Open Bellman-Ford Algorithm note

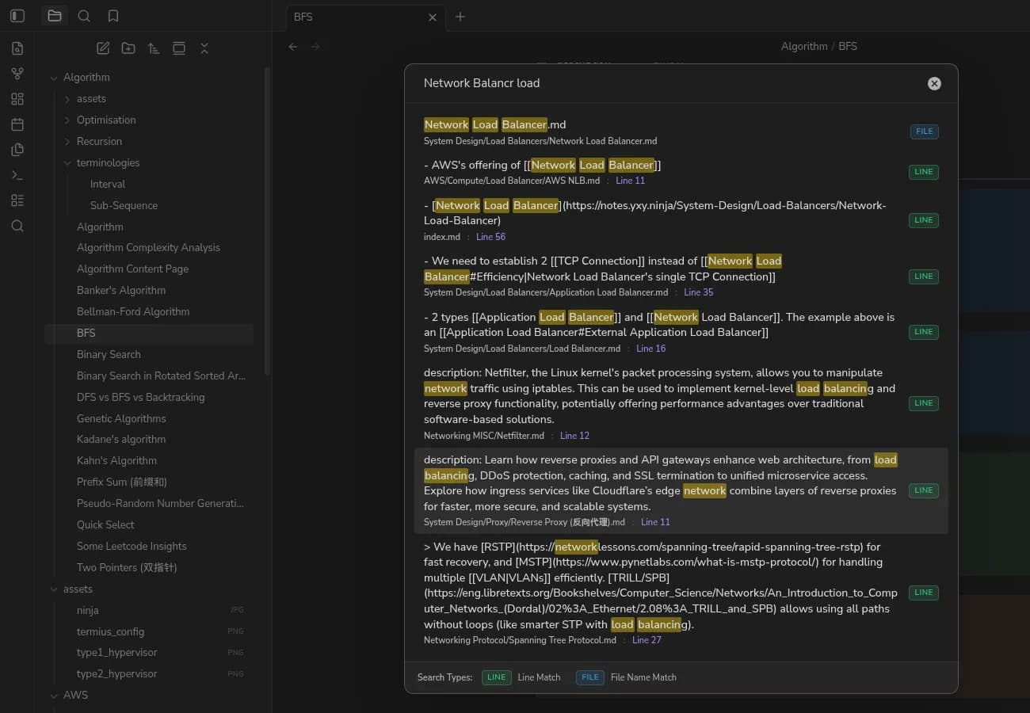click(x=133, y=312)
